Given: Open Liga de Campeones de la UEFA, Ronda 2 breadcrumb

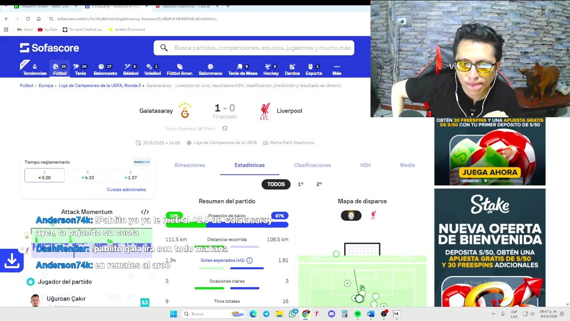Looking at the screenshot, I should 100,86.
